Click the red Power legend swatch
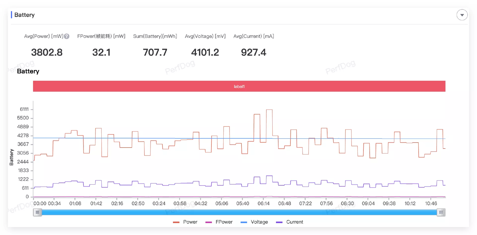The height and width of the screenshot is (235, 477). (x=176, y=222)
